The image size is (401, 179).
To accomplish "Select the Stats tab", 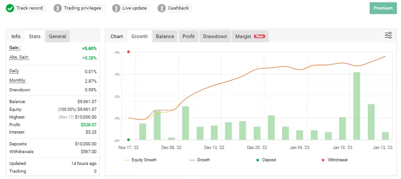I will tap(35, 36).
